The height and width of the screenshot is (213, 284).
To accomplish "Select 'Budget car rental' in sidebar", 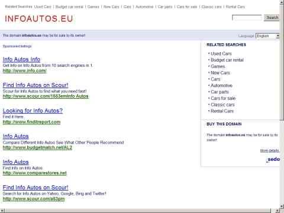I will coord(227,60).
